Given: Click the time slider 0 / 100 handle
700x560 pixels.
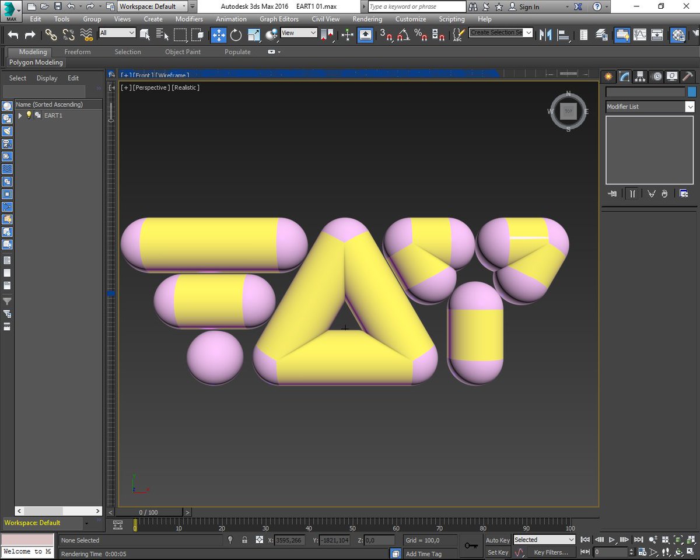Looking at the screenshot, I should (148, 512).
